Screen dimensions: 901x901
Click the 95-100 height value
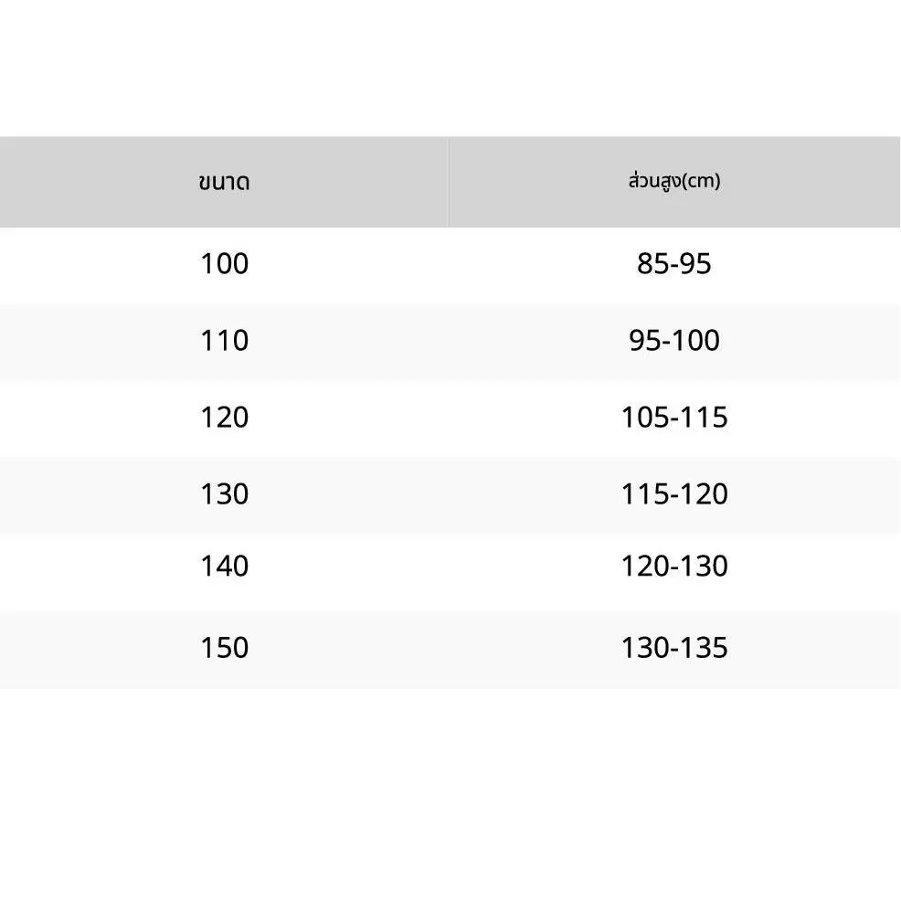coord(674,340)
